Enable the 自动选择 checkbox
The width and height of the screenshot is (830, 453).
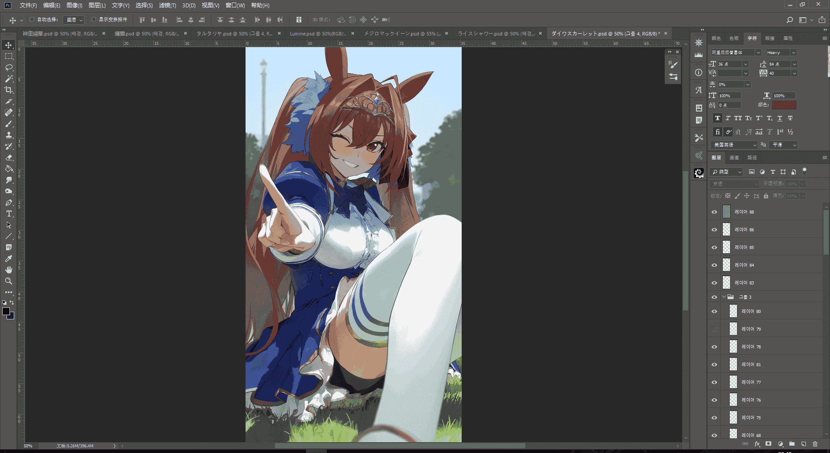tap(32, 19)
